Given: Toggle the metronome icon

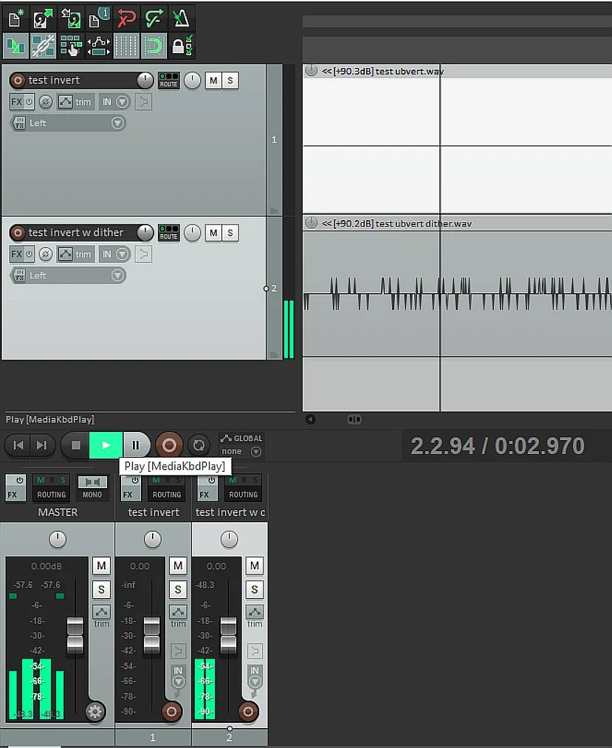Looking at the screenshot, I should 182,19.
